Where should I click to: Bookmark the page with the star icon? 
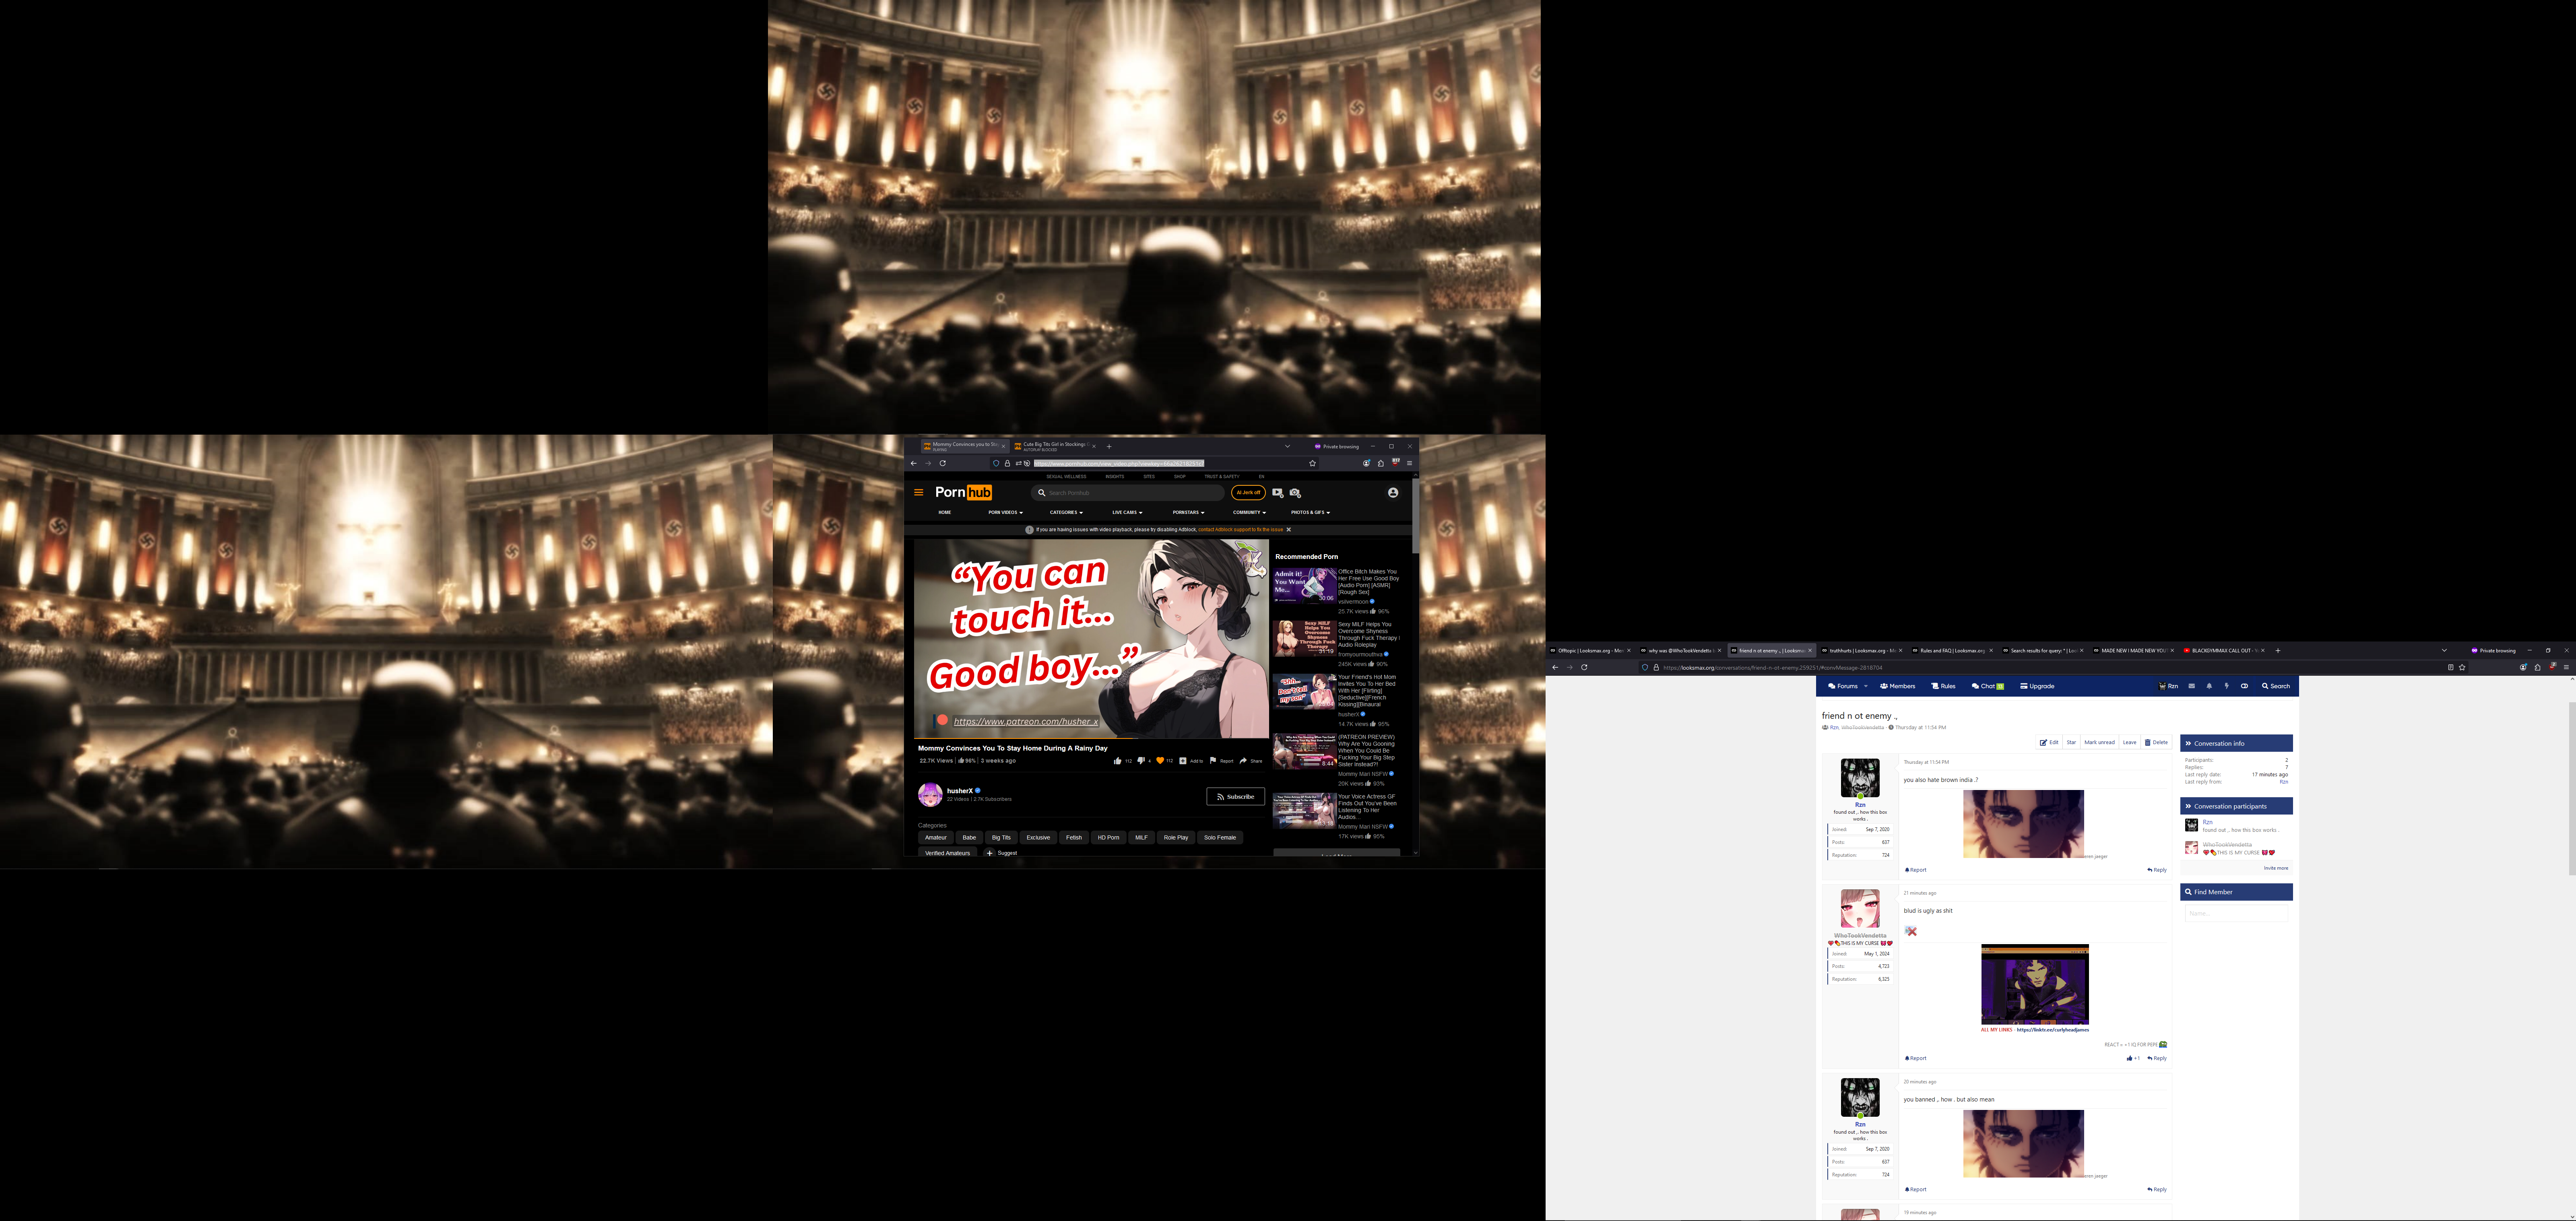coord(2462,667)
